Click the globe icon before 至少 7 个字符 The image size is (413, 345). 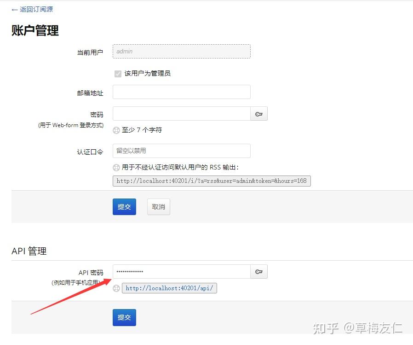pos(116,130)
